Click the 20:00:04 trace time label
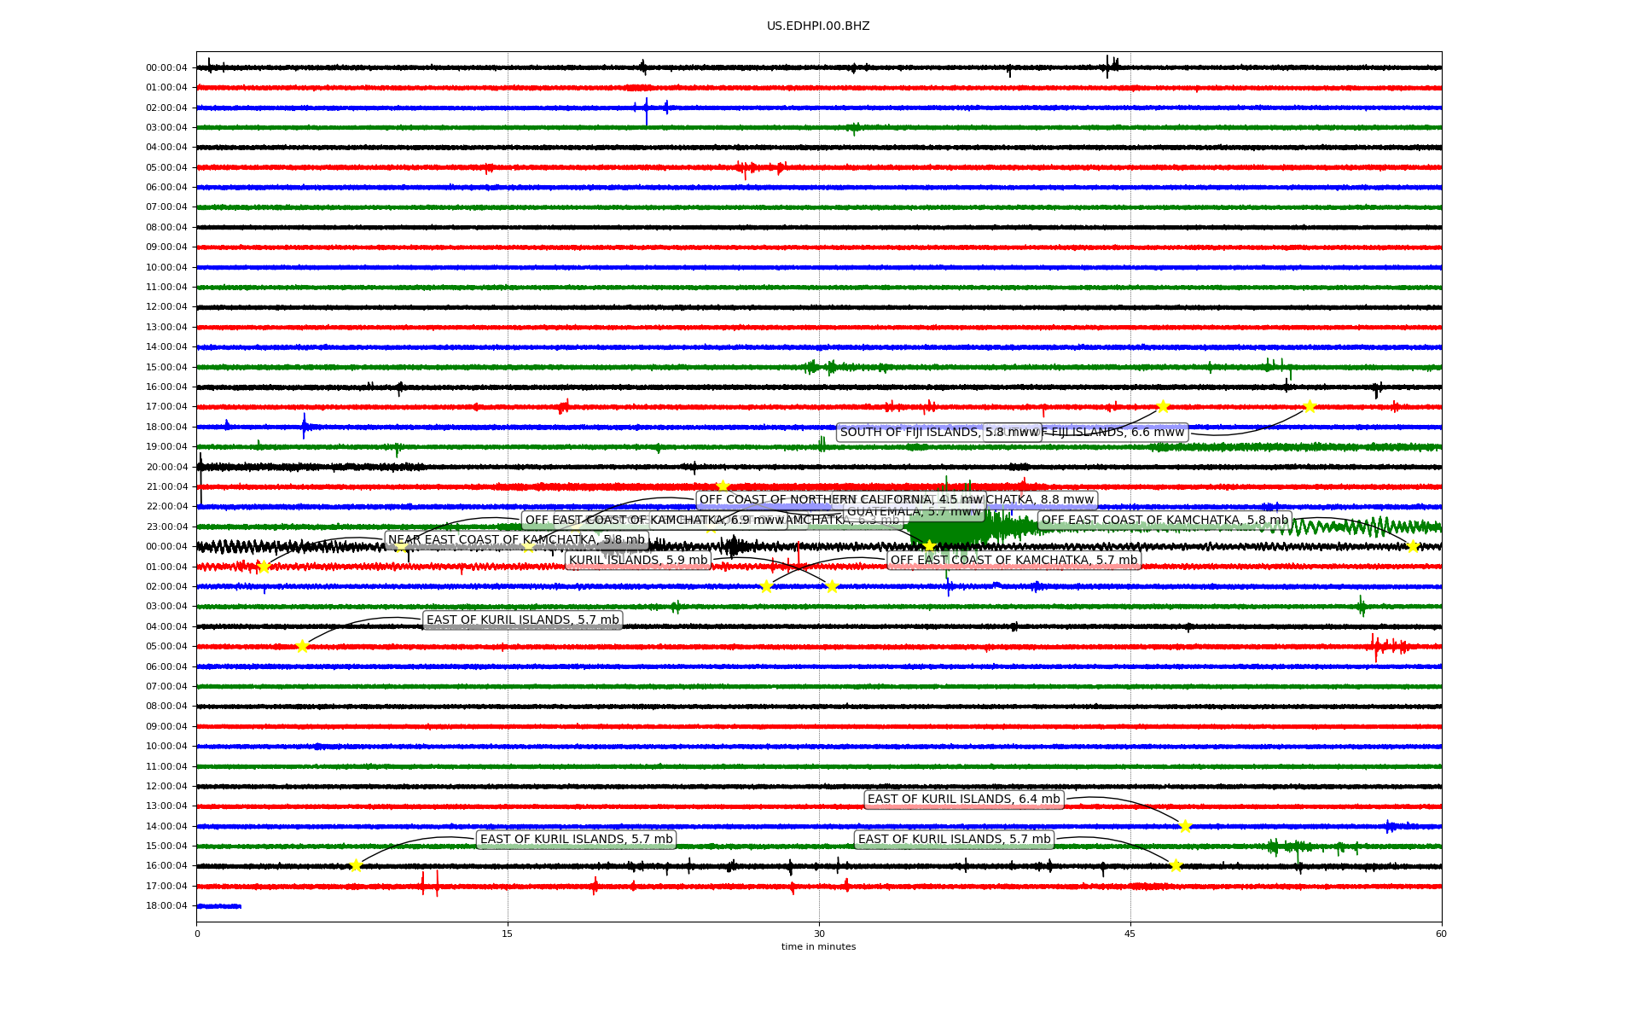1638x1024 pixels. click(x=166, y=467)
